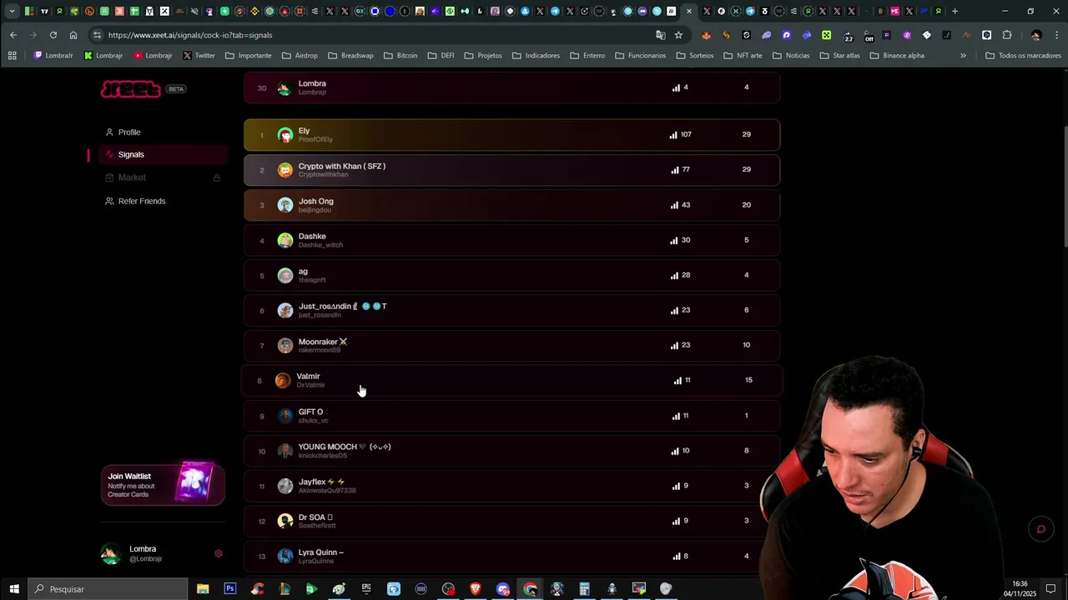
Task: Expand the Indicadores bookmark folder
Action: (537, 56)
